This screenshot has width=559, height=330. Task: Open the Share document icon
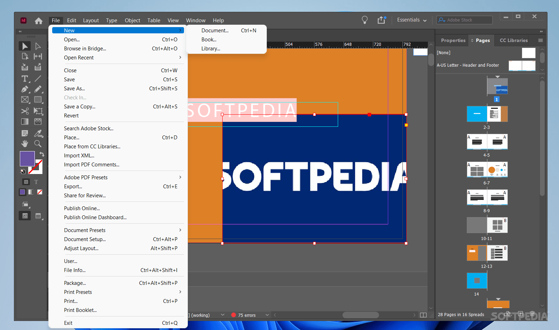[x=382, y=20]
